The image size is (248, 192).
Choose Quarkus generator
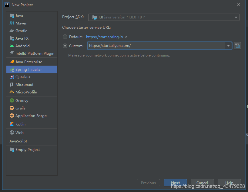32,77
